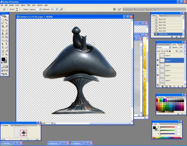Hide Layer 7 with eye icon

click(x=158, y=61)
